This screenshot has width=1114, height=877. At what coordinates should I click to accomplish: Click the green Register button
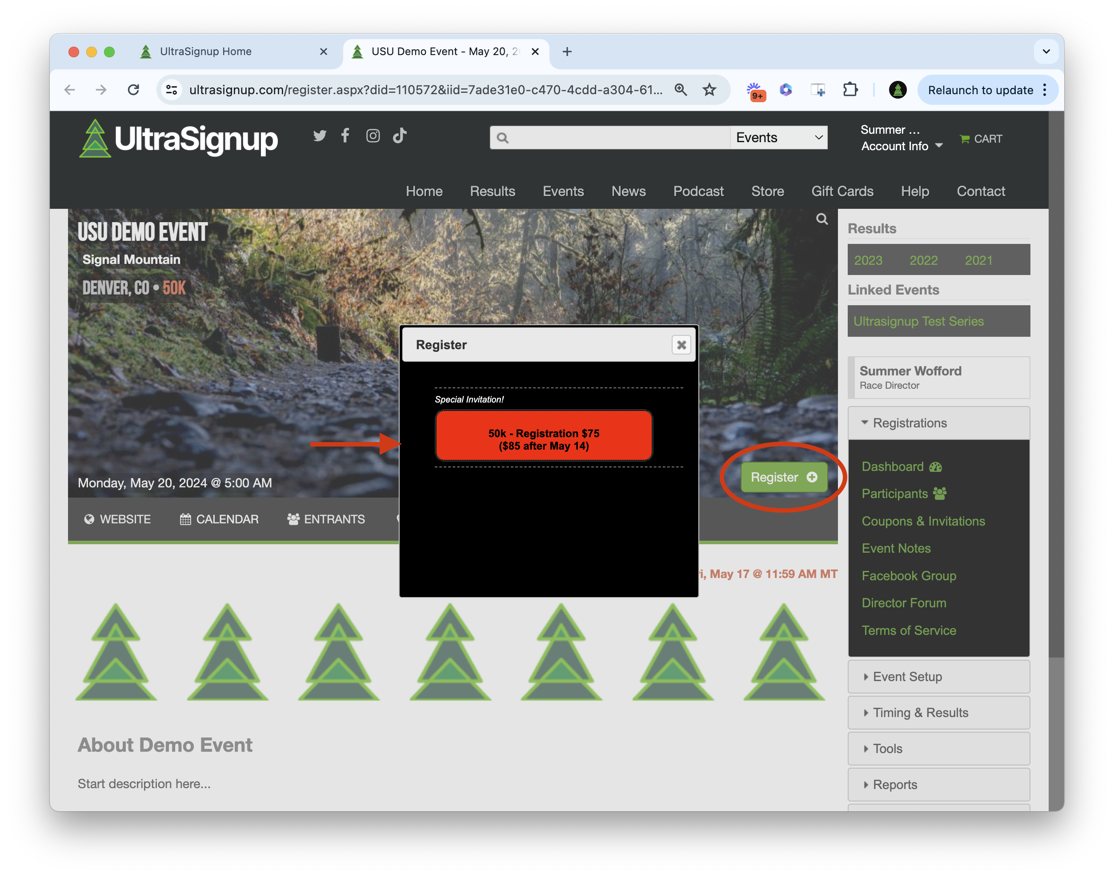[784, 478]
